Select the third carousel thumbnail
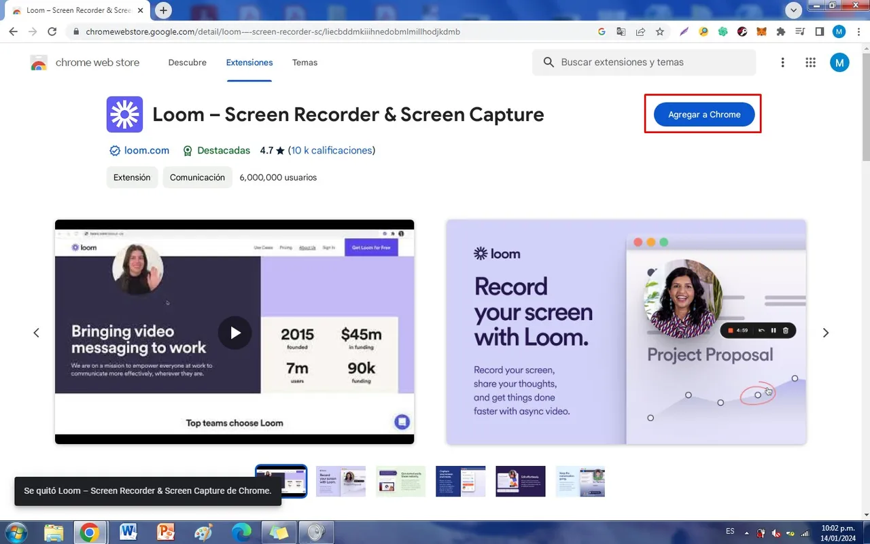Screen dimensions: 870x544 (x=401, y=482)
